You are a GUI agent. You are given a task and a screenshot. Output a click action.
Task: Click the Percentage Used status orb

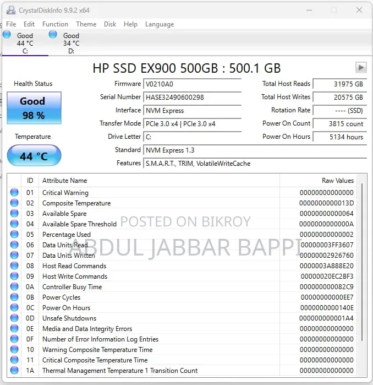tap(14, 234)
